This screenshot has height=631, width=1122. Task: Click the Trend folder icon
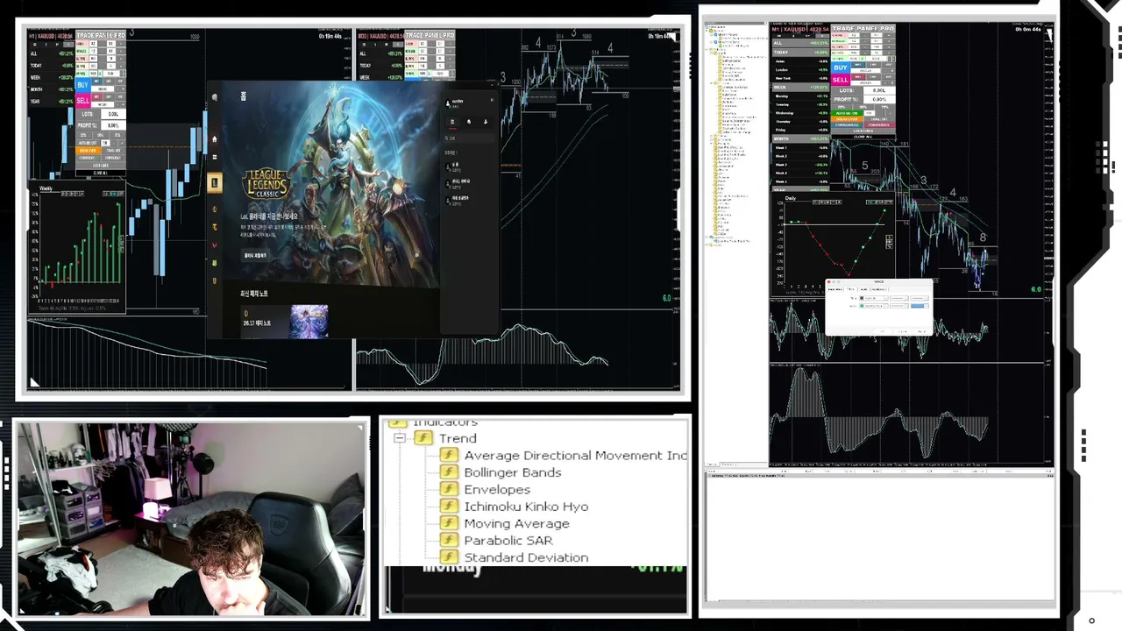[x=423, y=438]
